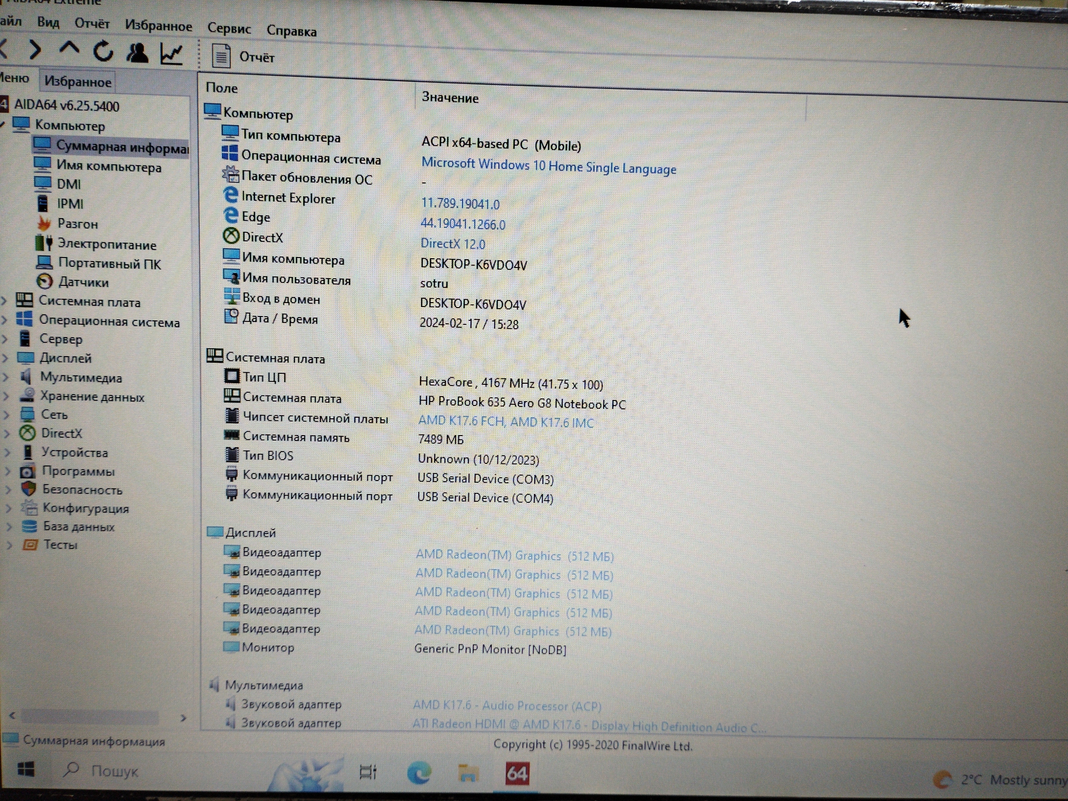Open the user manage toolbar icon

coord(137,53)
